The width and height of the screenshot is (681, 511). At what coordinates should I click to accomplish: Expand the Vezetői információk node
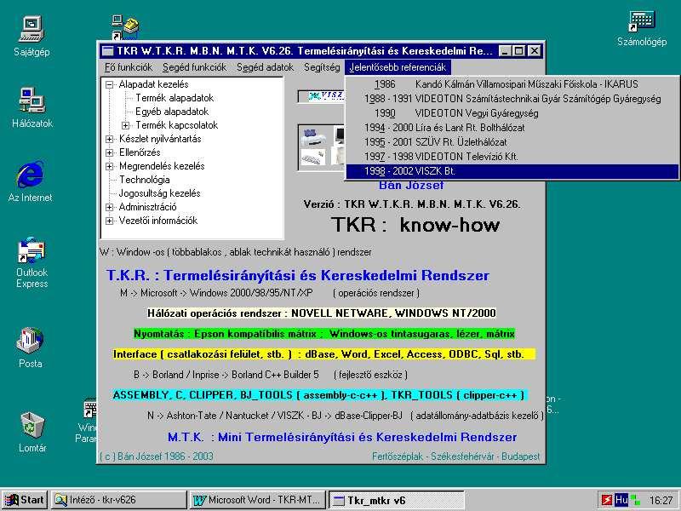(110, 221)
